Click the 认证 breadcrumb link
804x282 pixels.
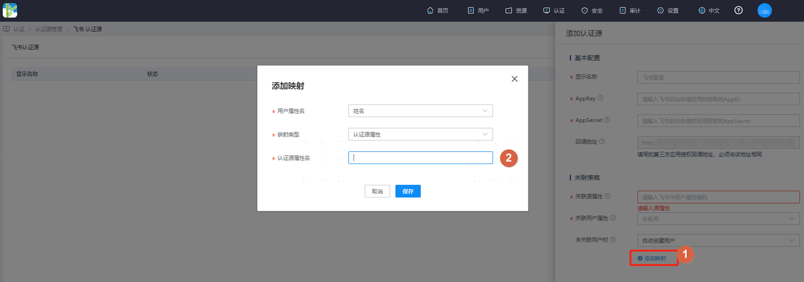[x=19, y=29]
